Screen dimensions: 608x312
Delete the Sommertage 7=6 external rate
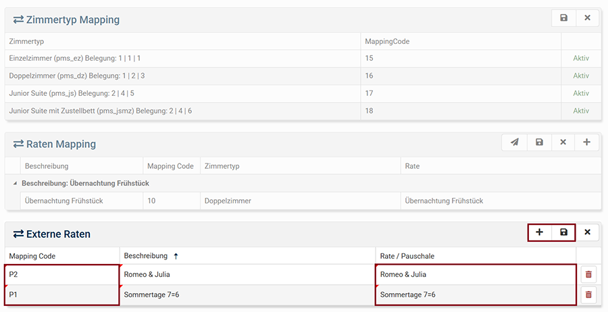[x=588, y=294]
